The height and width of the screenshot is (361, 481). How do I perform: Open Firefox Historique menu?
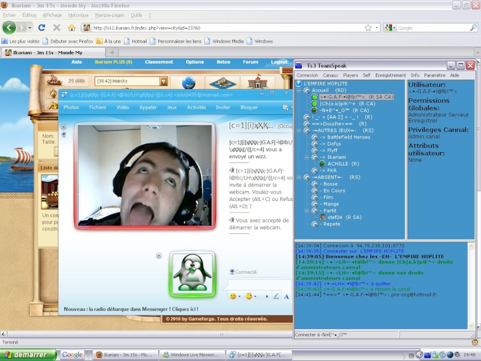pos(78,15)
